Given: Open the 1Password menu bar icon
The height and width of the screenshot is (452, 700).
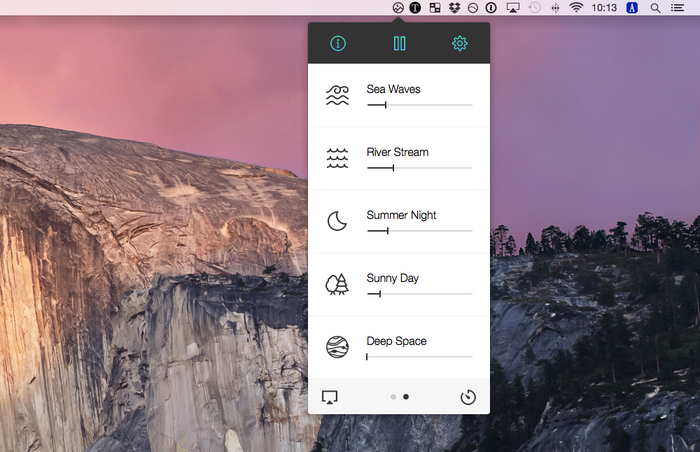Looking at the screenshot, I should [491, 8].
